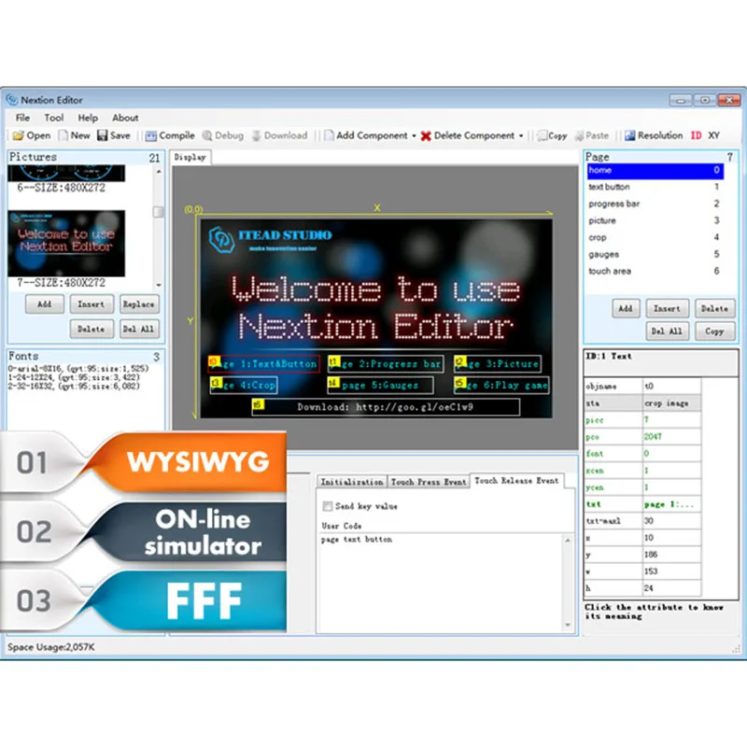
Task: Select 'page 4:Crop' component on canvas
Action: [x=244, y=385]
